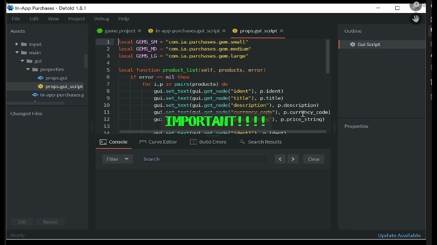This screenshot has width=437, height=245.
Task: Open the Console panel via its terminal icon
Action: [x=103, y=142]
